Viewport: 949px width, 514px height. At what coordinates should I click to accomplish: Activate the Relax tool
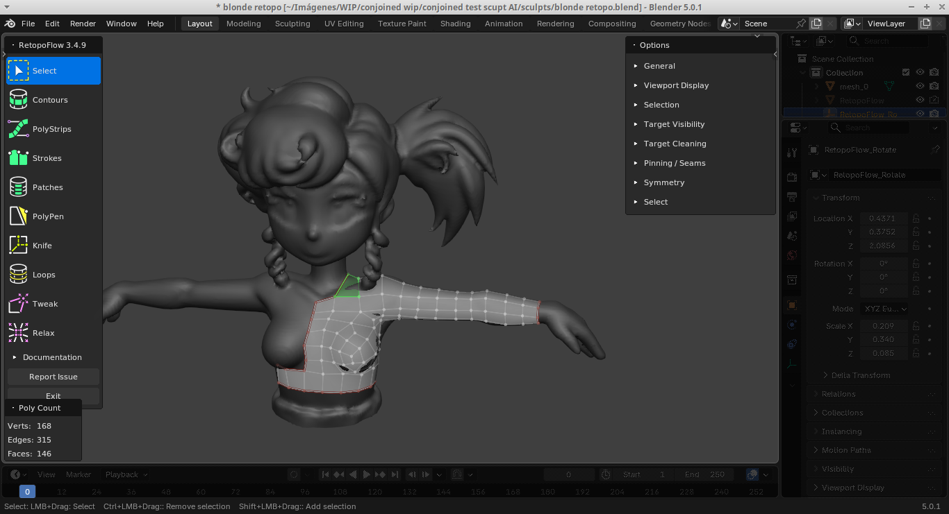[53, 333]
